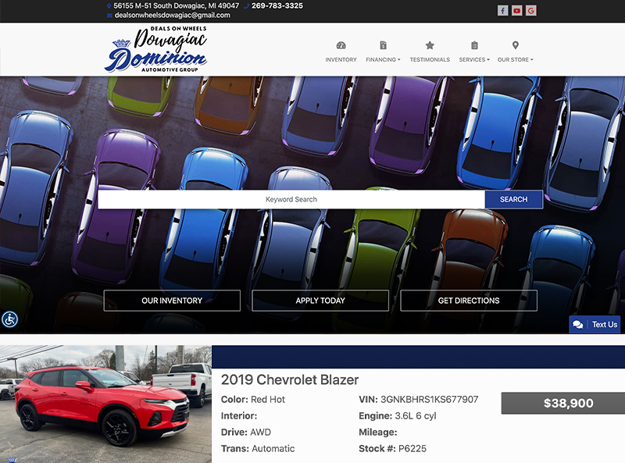Open the Testimonials menu item
Viewport: 625px width, 463px height.
coord(430,59)
